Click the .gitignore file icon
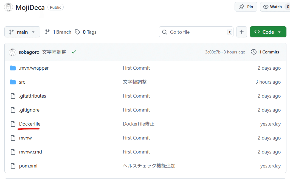 click(x=13, y=110)
